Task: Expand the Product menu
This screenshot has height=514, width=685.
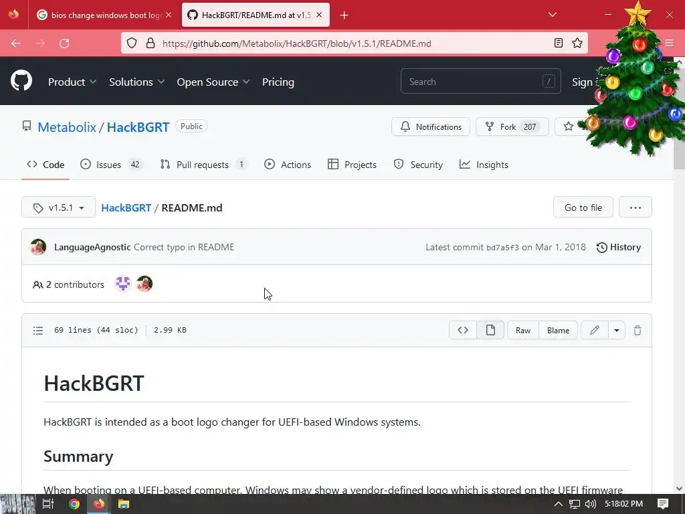Action: pos(72,82)
